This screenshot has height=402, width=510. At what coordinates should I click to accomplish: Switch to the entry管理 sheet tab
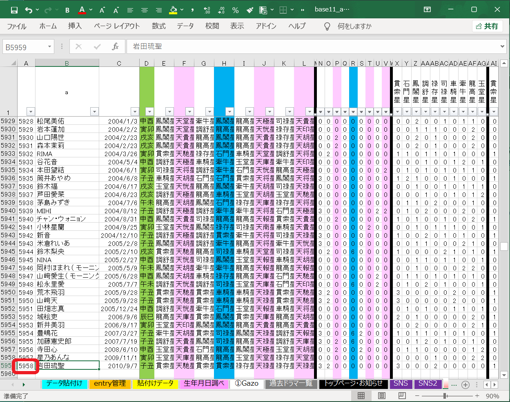point(110,383)
